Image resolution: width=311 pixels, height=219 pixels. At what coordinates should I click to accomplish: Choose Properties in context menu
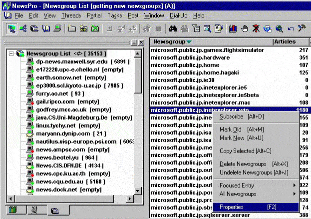256,207
